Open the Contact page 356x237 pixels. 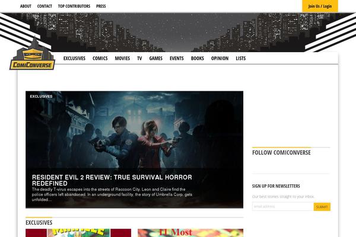(x=44, y=7)
